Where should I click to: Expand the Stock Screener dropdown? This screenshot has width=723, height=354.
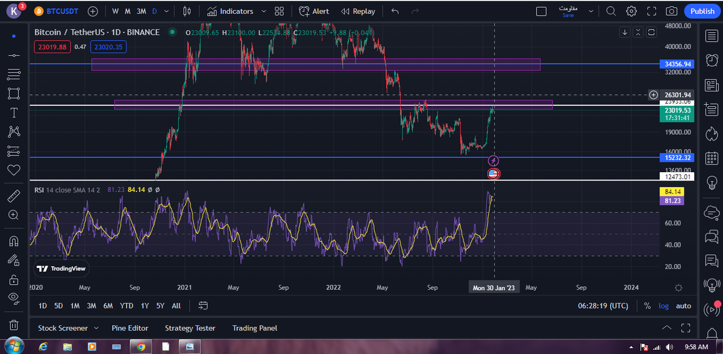coord(95,328)
